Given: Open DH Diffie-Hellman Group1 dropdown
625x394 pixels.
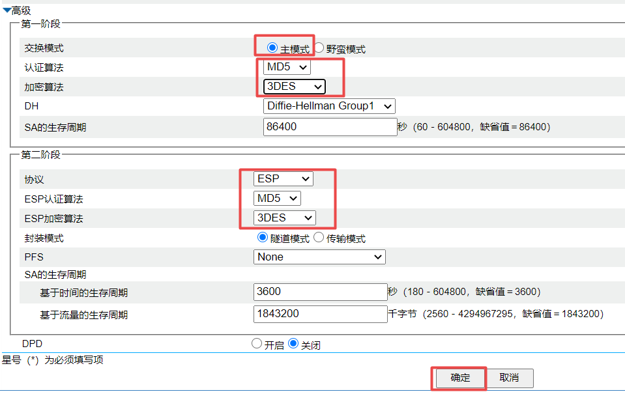Looking at the screenshot, I should [329, 106].
